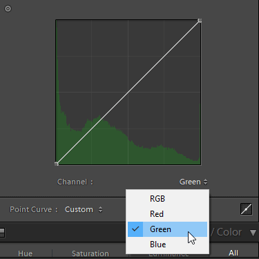
Task: Switch to the Color panel mode
Action: [x=229, y=232]
